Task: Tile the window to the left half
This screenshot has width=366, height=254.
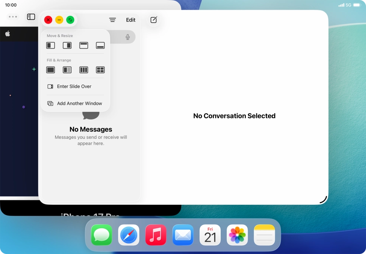Action: 50,45
